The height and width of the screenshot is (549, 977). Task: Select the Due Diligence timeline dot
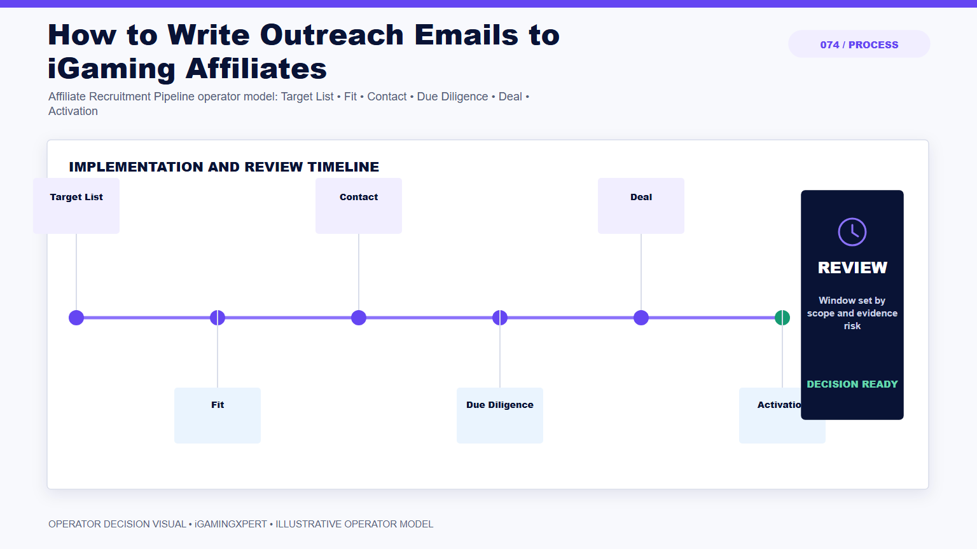(x=500, y=318)
